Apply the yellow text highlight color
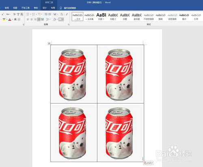Image resolution: width=203 pixels, height=167 pixels. tap(4, 20)
